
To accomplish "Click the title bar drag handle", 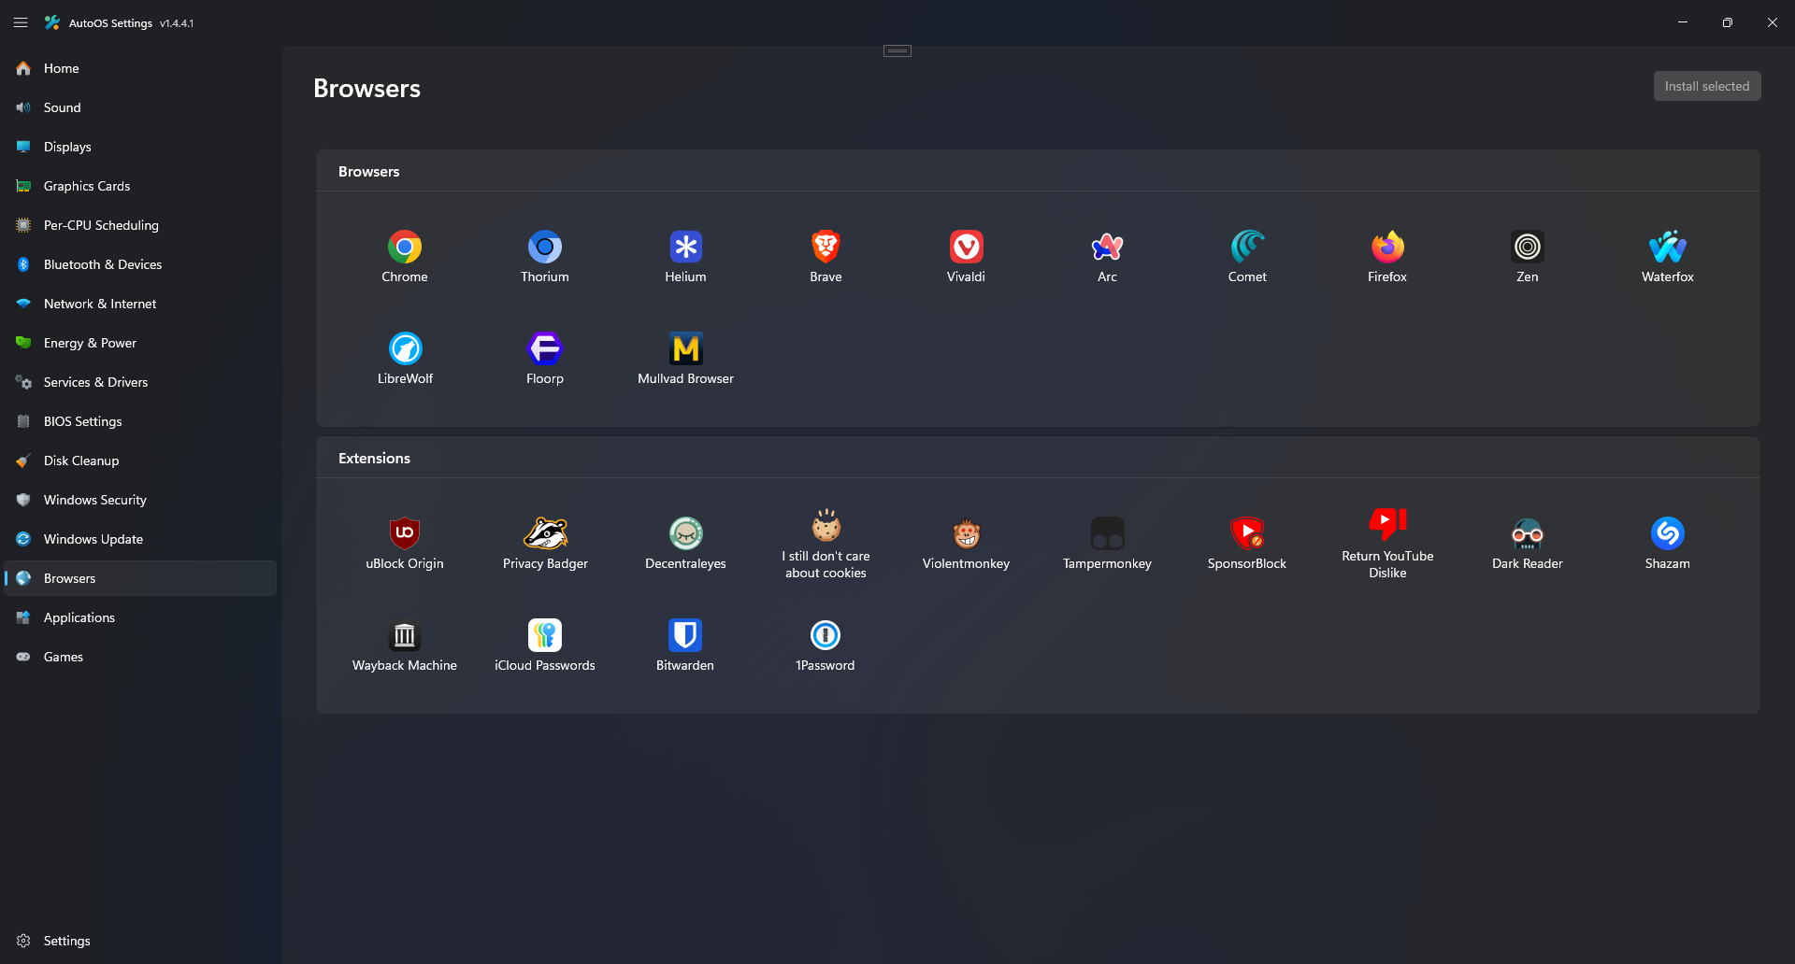I will pyautogui.click(x=897, y=50).
